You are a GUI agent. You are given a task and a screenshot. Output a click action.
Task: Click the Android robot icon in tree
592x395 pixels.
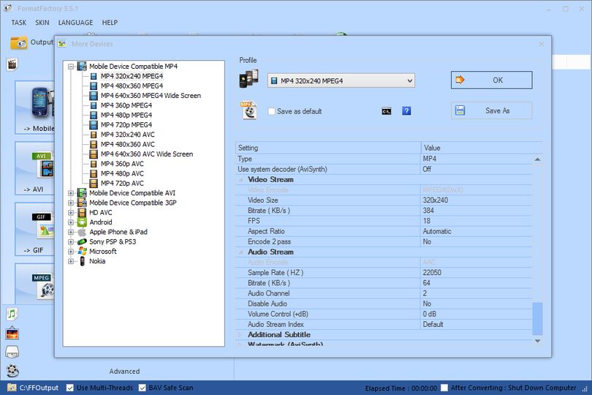coord(82,222)
